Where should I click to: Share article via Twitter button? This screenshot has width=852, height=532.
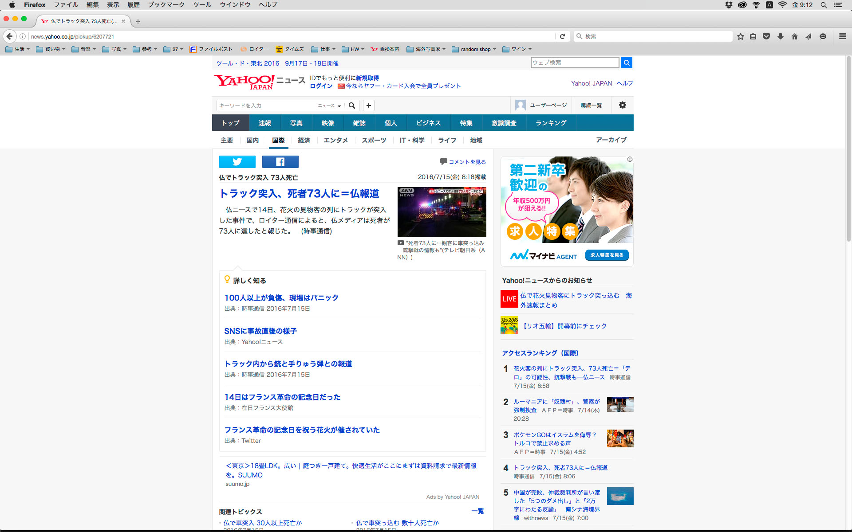(237, 162)
